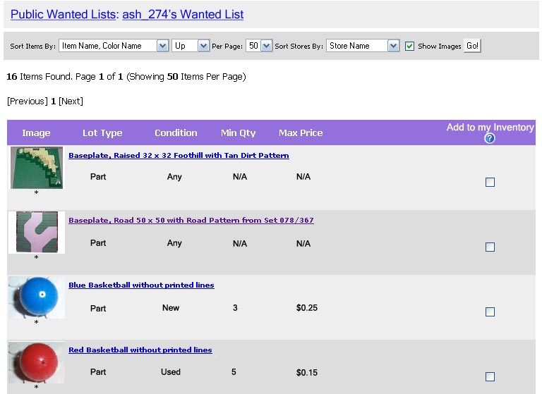This screenshot has height=394, width=542.
Task: Click the $0.15 max price value
Action: (x=307, y=373)
